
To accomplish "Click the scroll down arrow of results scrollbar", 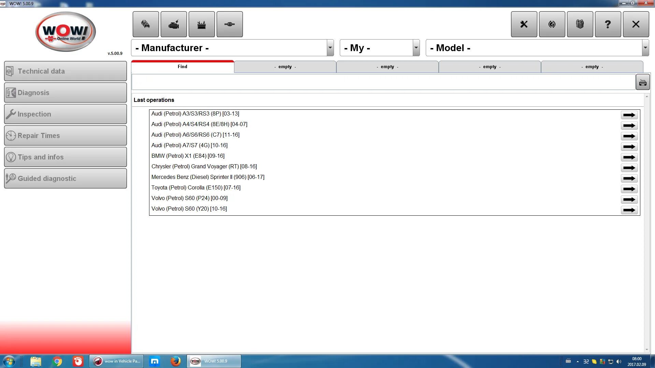I will [647, 350].
